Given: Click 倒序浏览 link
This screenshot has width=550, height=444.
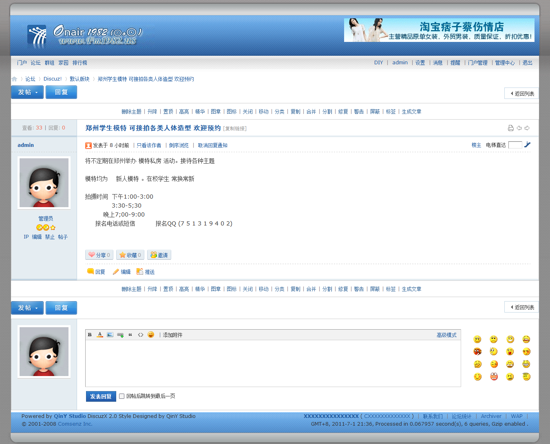Looking at the screenshot, I should 179,145.
